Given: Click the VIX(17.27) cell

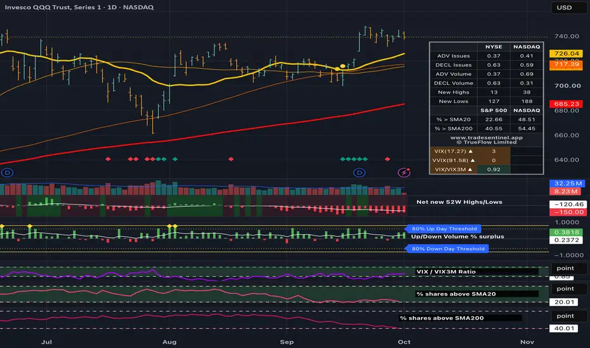Looking at the screenshot, I should point(453,151).
